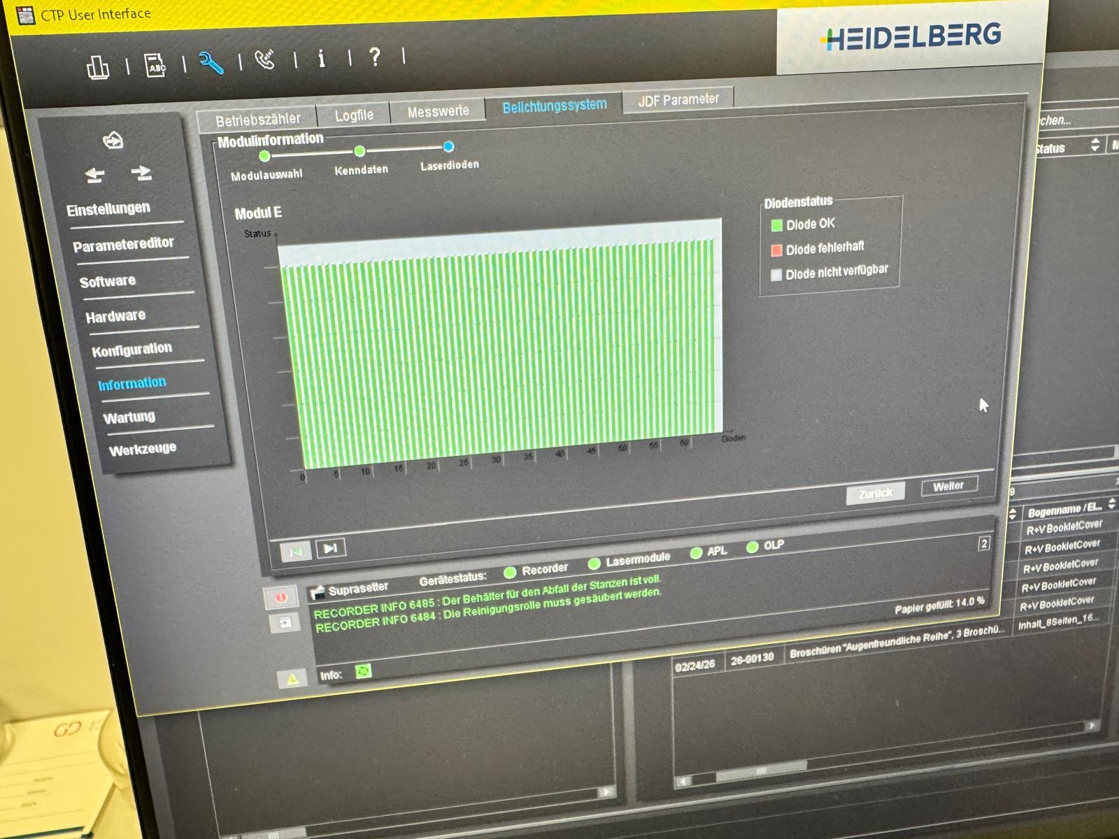This screenshot has height=839, width=1119.
Task: Click the red error alert icon
Action: 280,598
